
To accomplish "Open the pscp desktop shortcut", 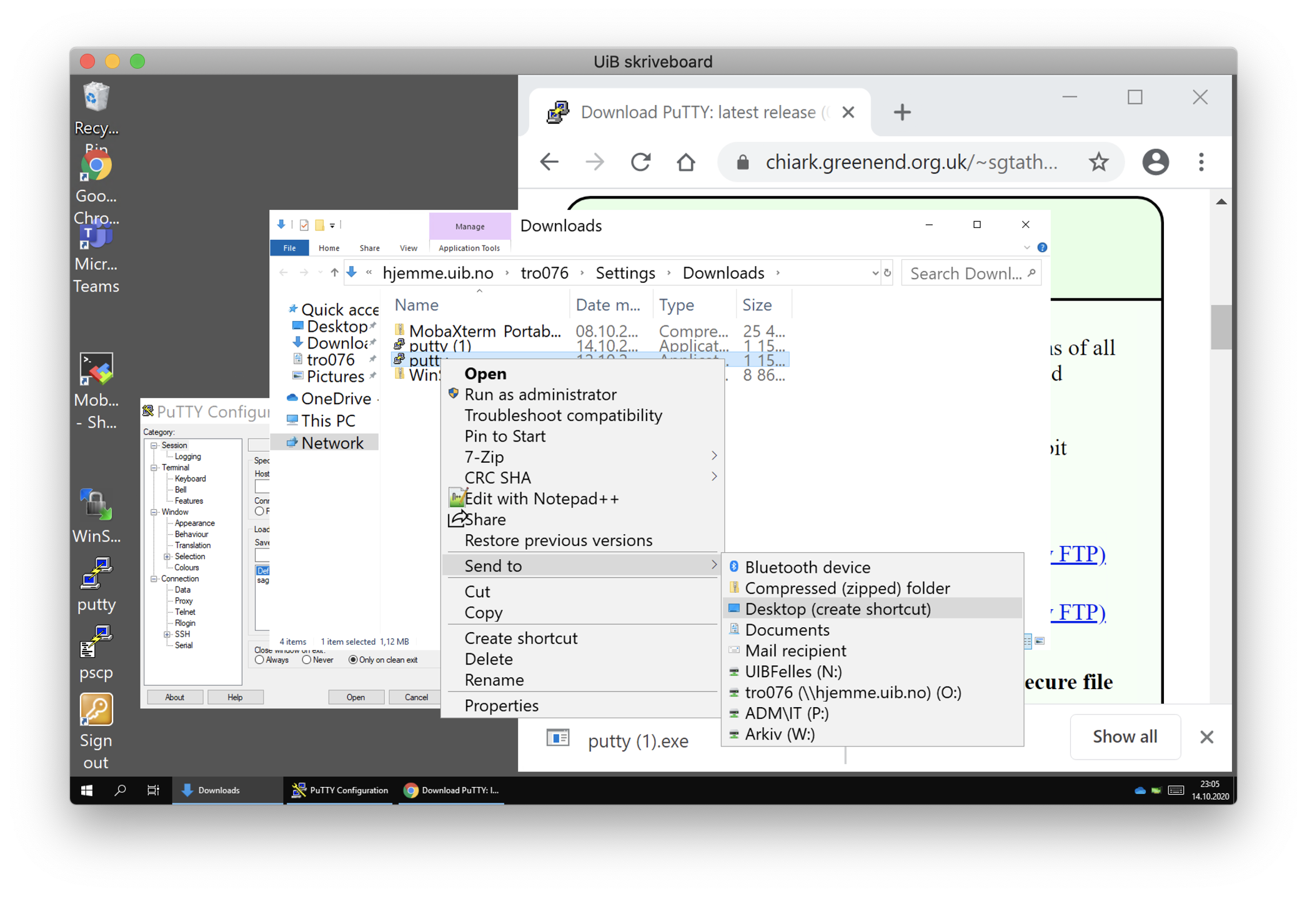I will click(x=96, y=643).
